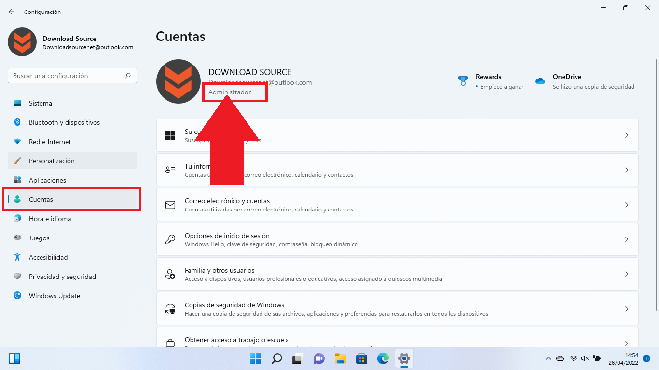
Task: Click the Cuentas person icon
Action: coord(17,199)
